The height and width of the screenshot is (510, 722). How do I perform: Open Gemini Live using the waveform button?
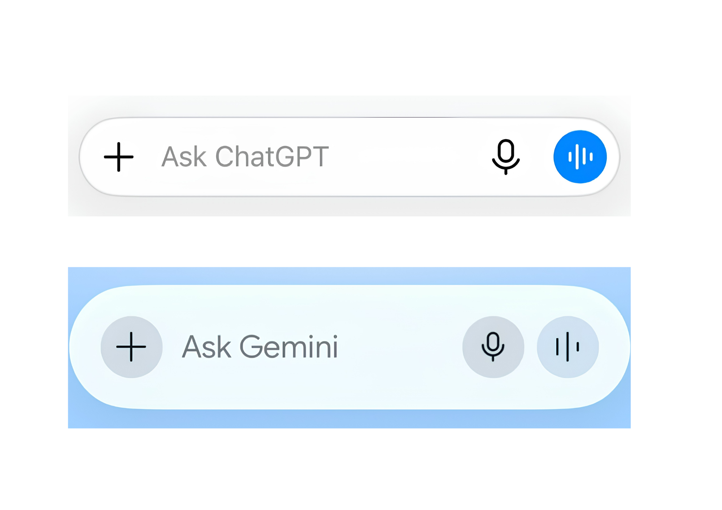tap(568, 347)
